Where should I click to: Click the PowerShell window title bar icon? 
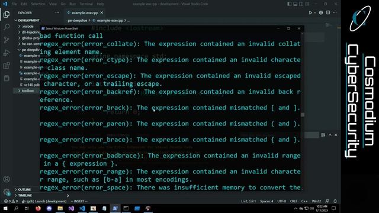tap(43, 28)
